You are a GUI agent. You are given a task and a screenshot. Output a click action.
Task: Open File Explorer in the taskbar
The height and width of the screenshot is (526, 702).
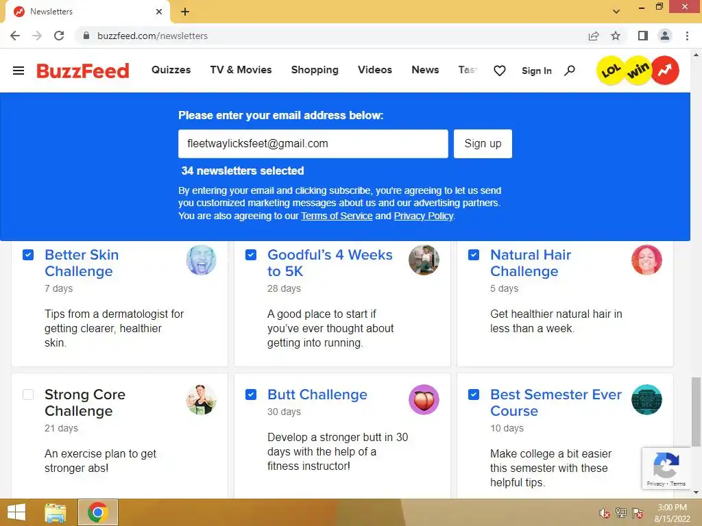click(x=56, y=512)
